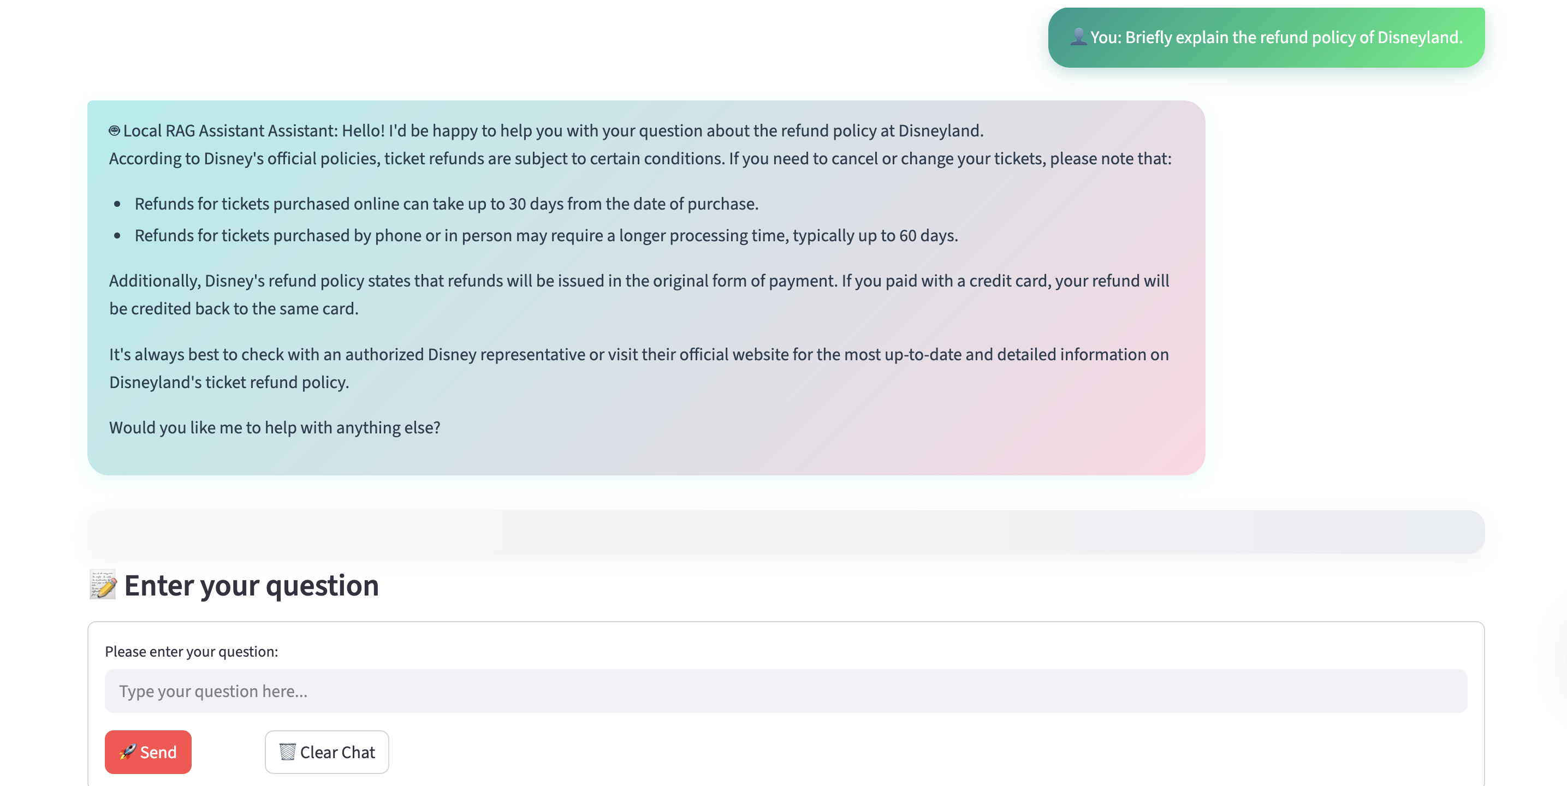Click the rocket icon on the Send button
The image size is (1567, 786).
pos(128,752)
